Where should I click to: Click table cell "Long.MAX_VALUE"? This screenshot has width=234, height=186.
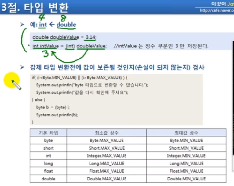(x=107, y=163)
